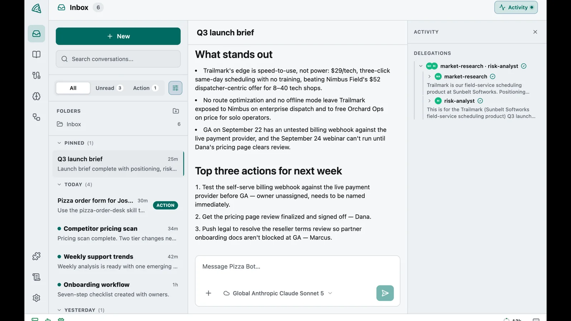The height and width of the screenshot is (321, 571).
Task: Click the plus attachment icon in composer
Action: click(208, 293)
